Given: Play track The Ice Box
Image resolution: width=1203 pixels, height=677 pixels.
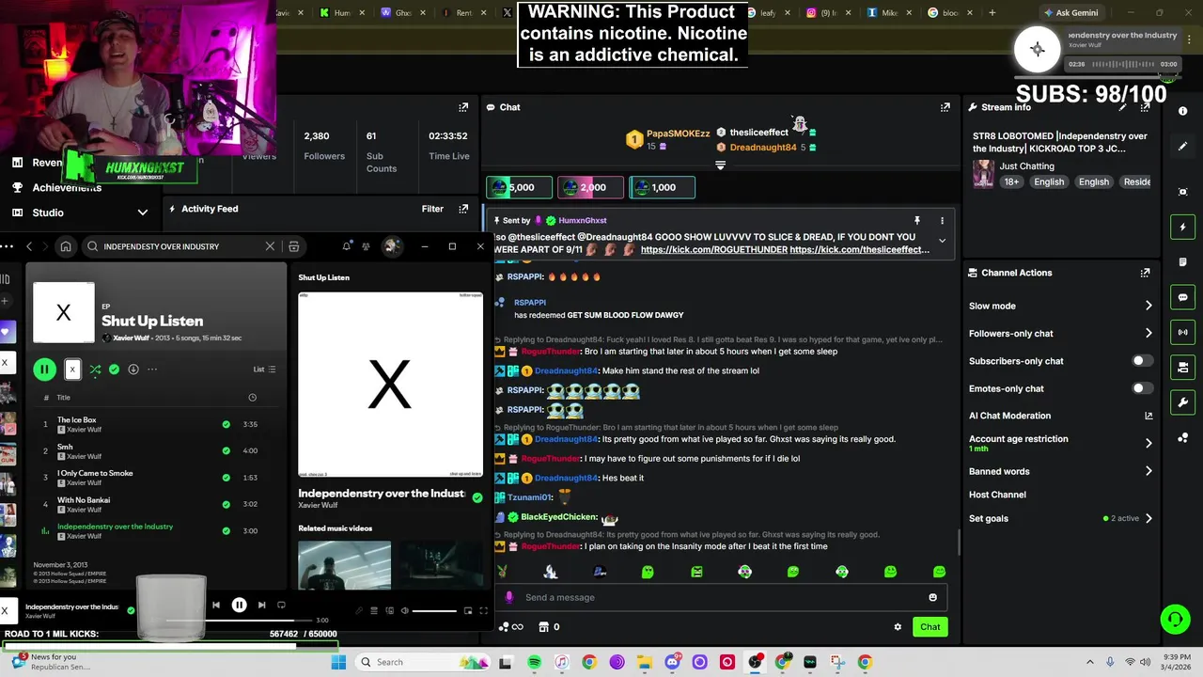Looking at the screenshot, I should (x=76, y=420).
